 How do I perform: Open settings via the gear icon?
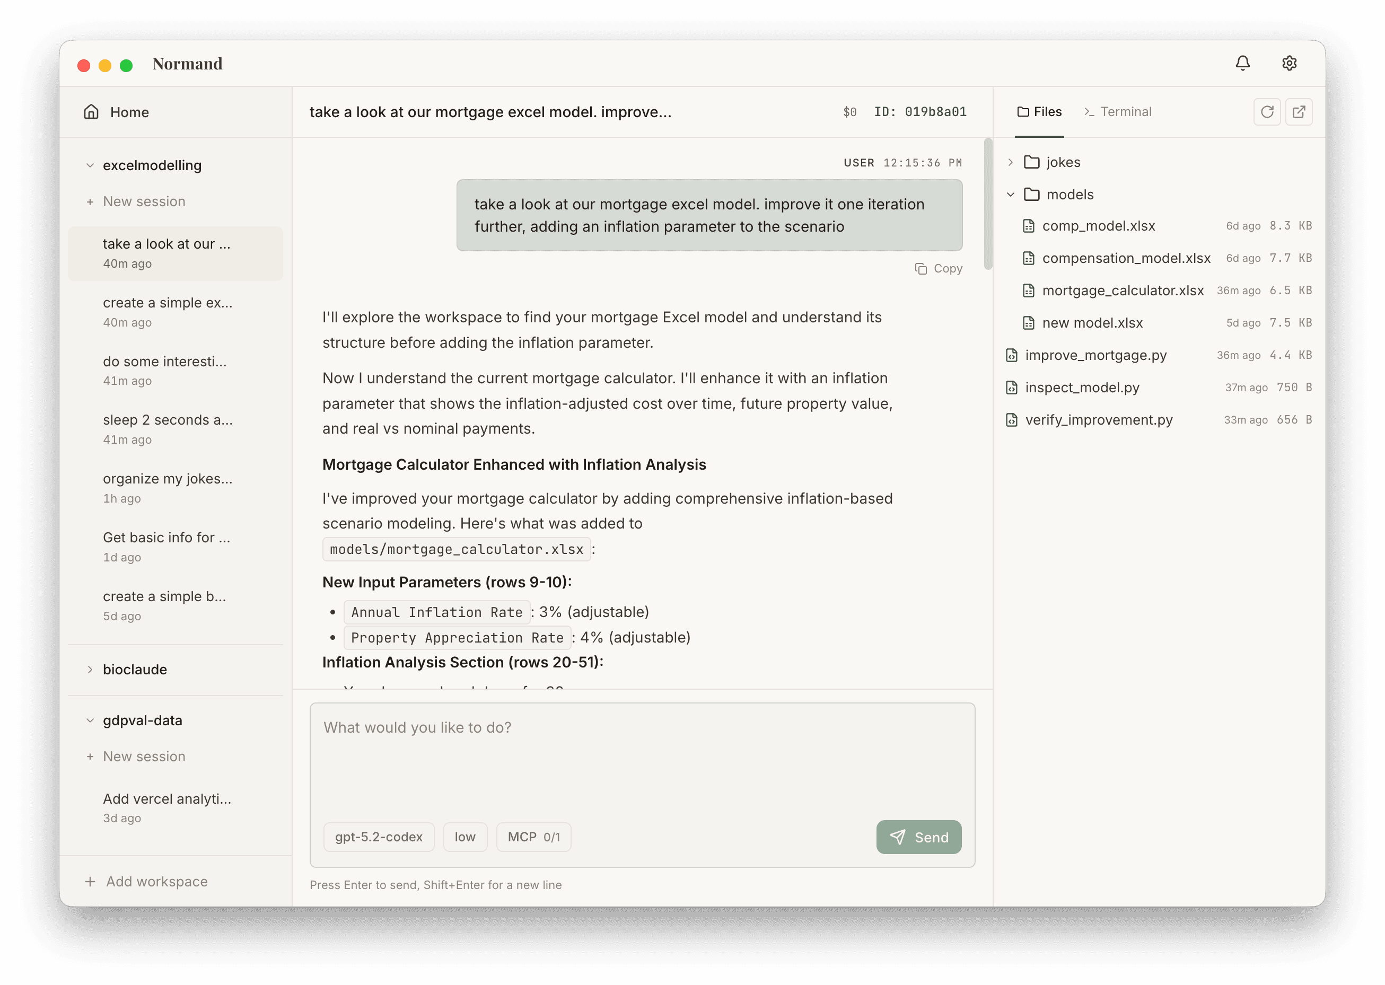pyautogui.click(x=1289, y=63)
